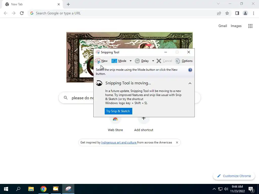Open Windows Start menu

[6, 189]
